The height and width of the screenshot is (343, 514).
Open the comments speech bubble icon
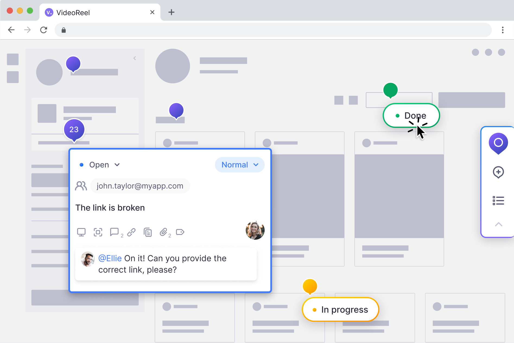point(114,232)
